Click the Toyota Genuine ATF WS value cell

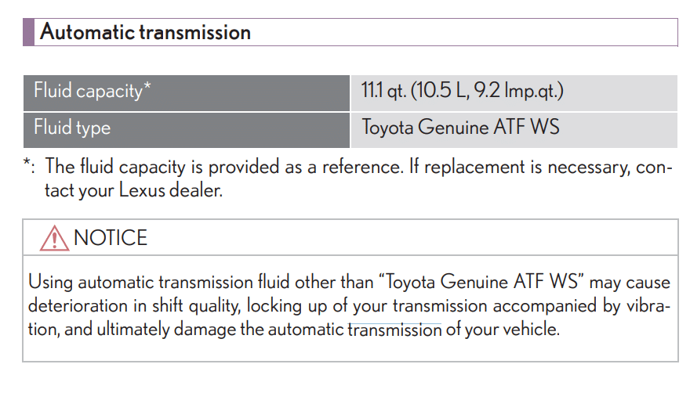point(514,130)
